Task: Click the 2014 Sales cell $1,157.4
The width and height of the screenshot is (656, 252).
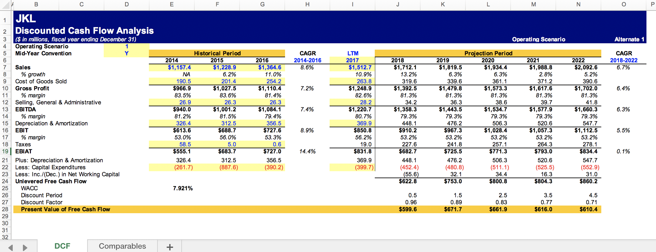Action: click(172, 67)
